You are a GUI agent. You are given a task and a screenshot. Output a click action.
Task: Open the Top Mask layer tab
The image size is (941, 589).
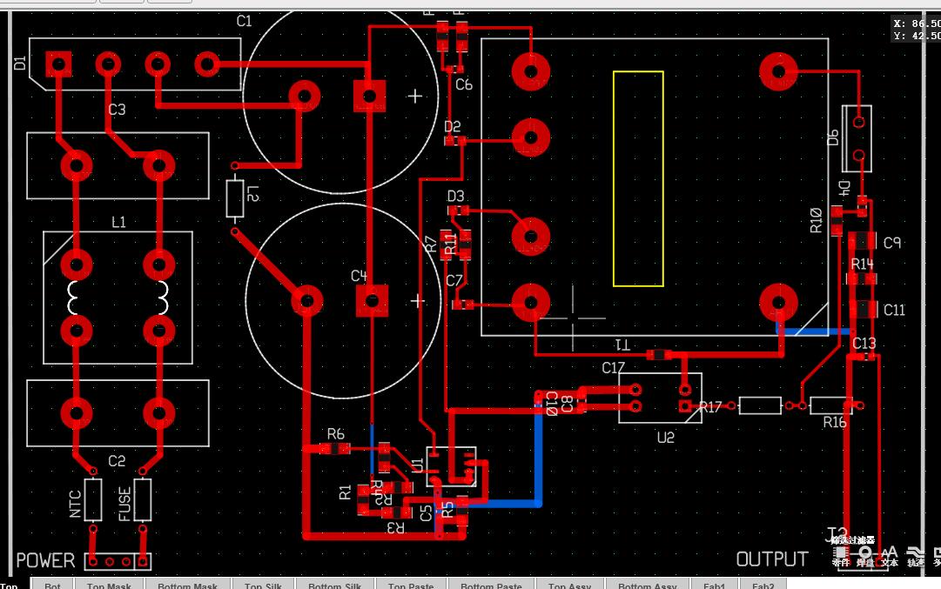pos(109,585)
